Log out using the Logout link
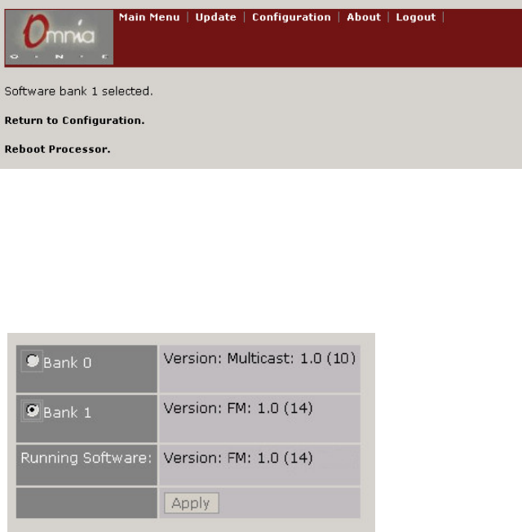Screen dimensions: 522x532 pyautogui.click(x=416, y=17)
